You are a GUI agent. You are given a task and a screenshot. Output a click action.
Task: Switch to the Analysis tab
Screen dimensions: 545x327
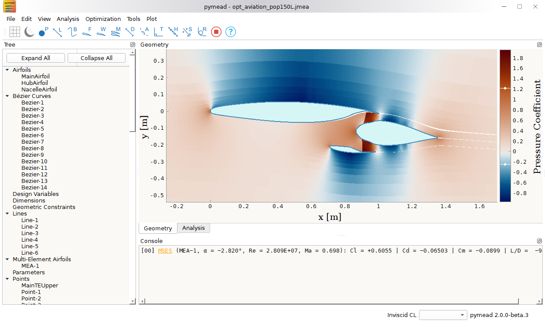pyautogui.click(x=193, y=228)
